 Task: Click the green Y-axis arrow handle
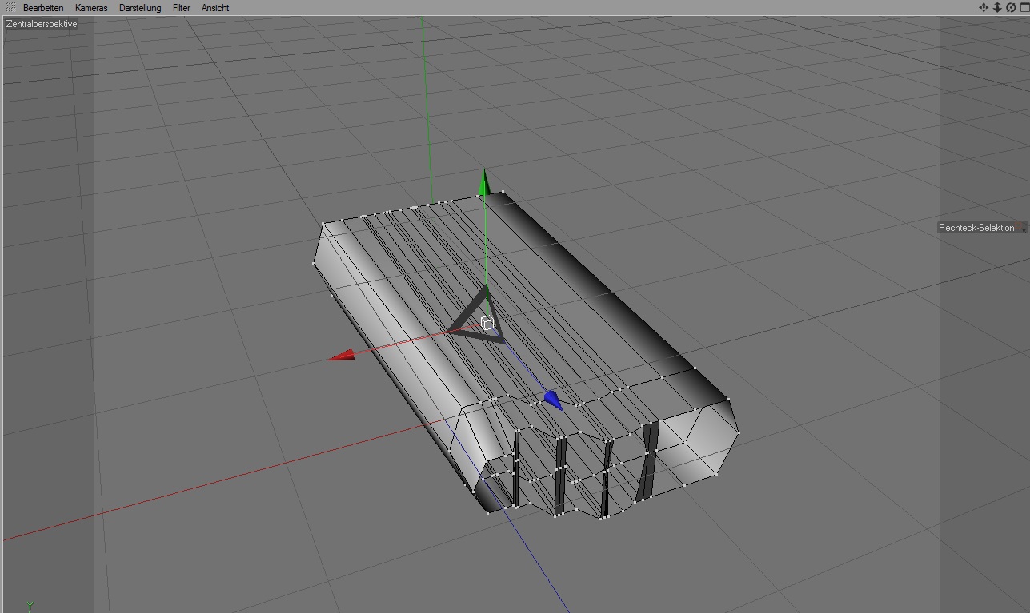pyautogui.click(x=483, y=181)
